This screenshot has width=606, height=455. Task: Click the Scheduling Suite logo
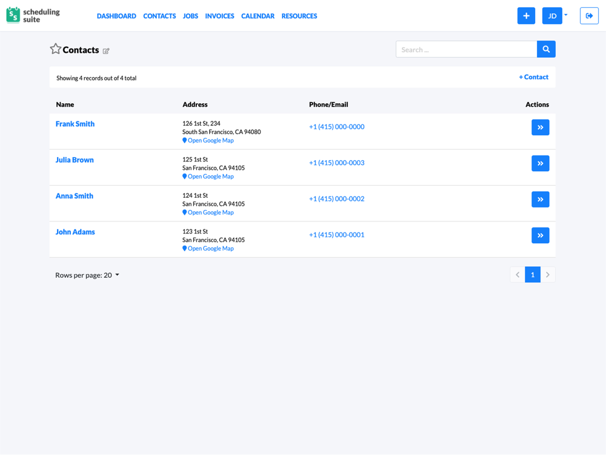tap(33, 16)
